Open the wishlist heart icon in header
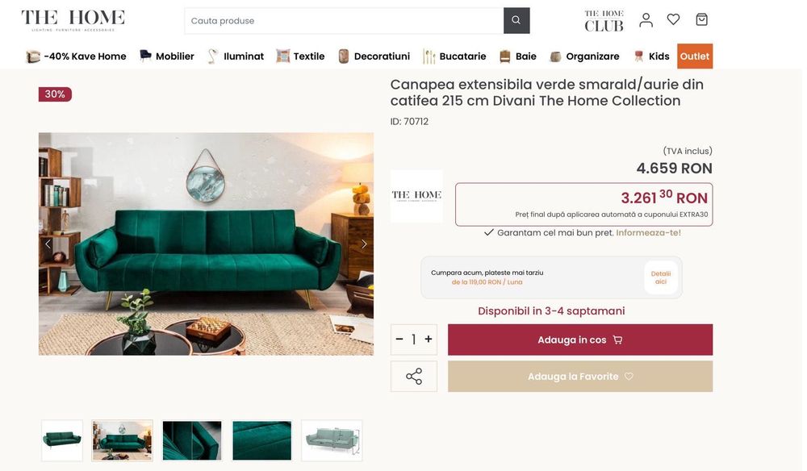The height and width of the screenshot is (471, 807). [x=673, y=19]
